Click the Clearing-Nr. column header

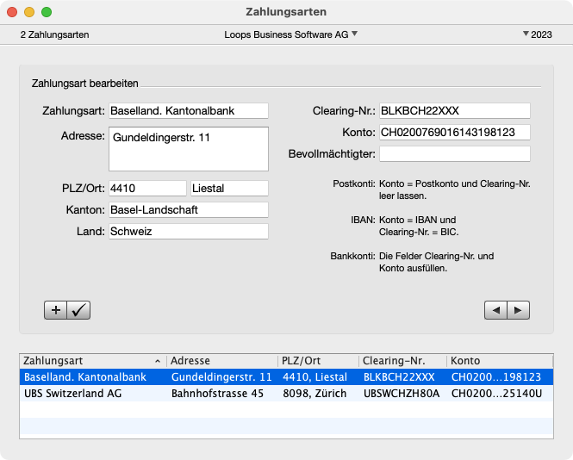402,360
